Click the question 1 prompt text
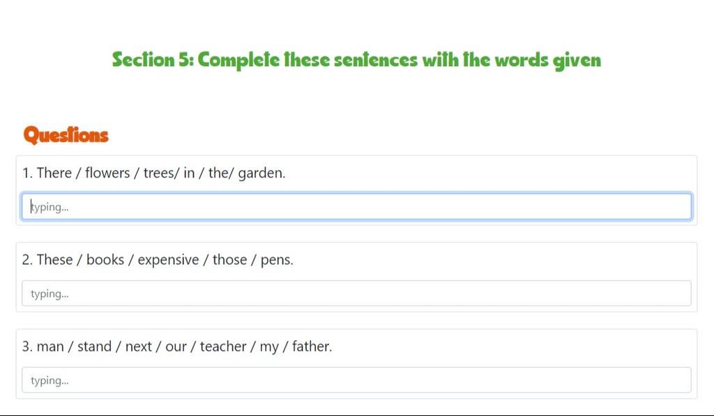 [x=154, y=173]
